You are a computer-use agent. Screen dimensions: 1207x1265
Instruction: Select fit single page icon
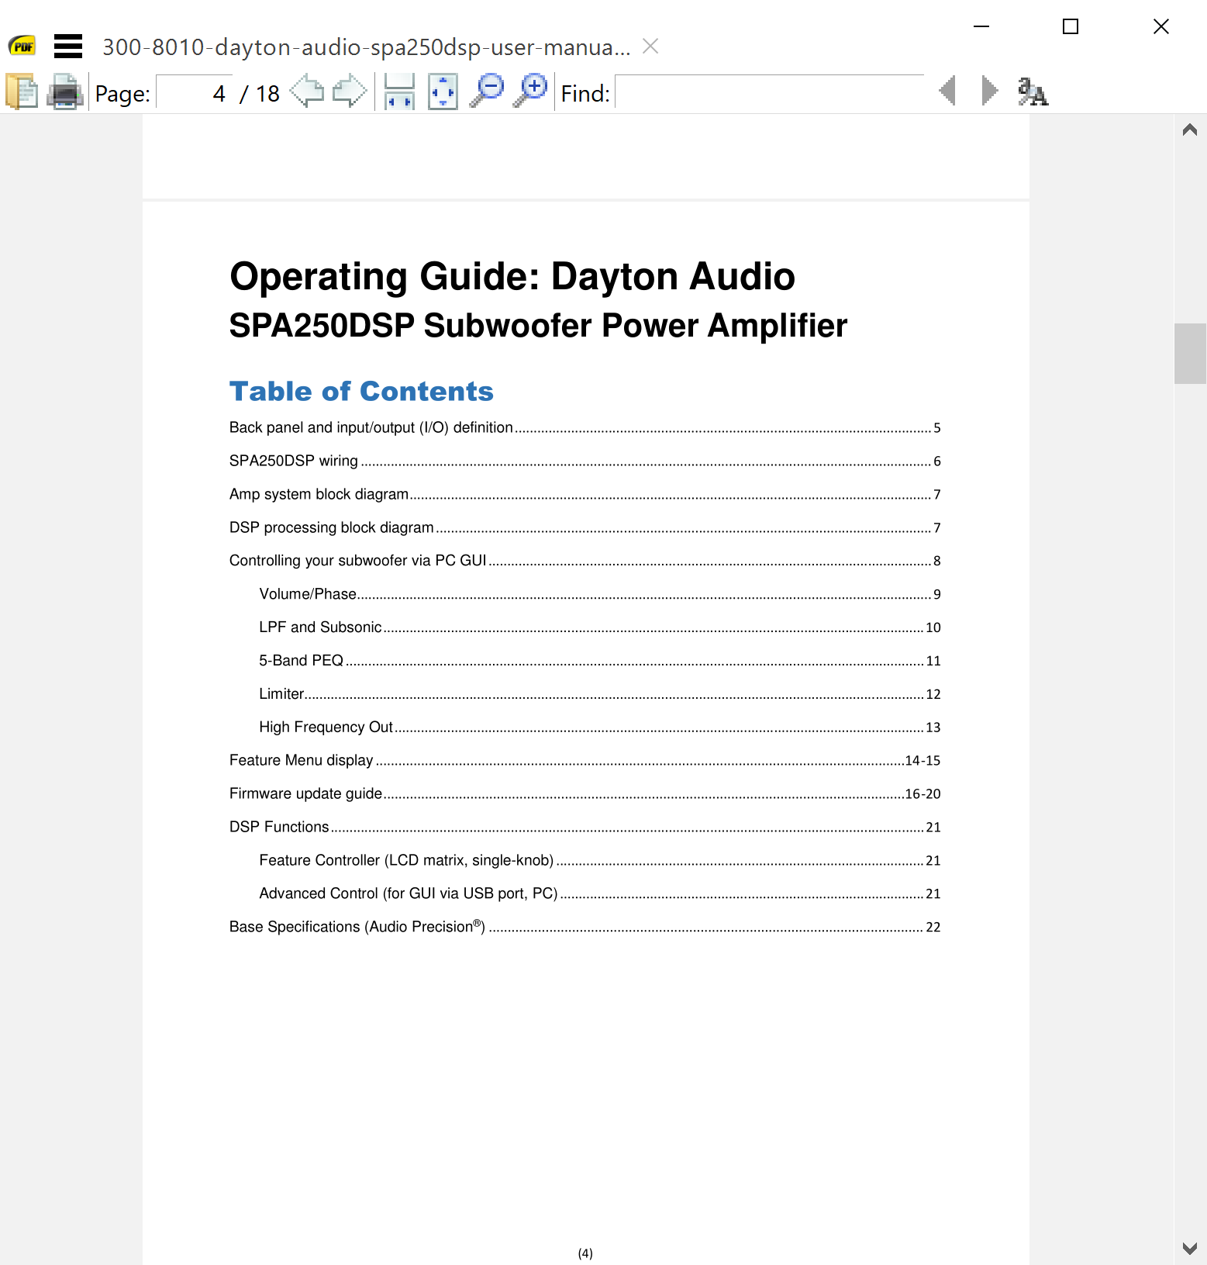coord(443,92)
